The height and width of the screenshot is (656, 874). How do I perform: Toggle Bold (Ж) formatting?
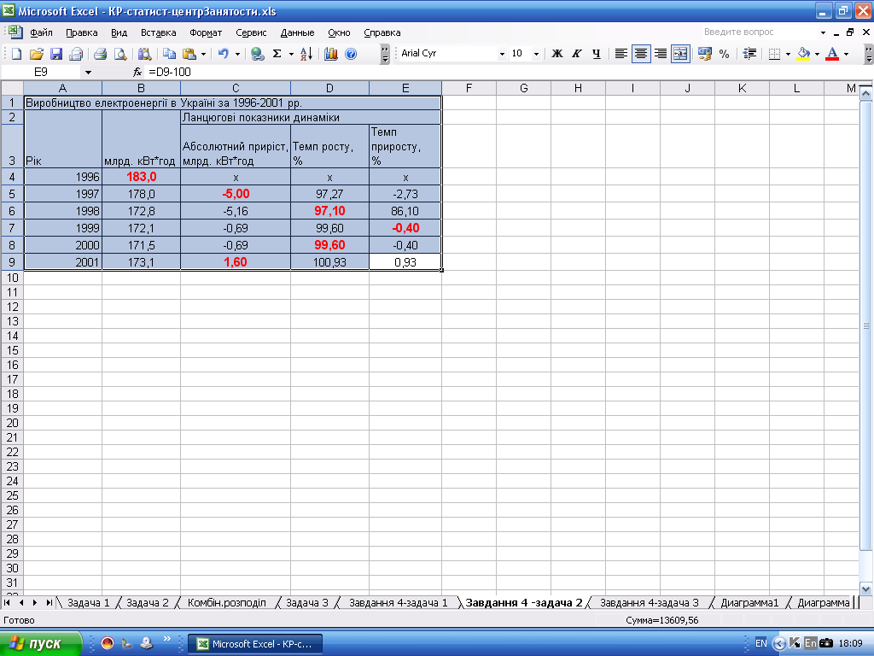[x=556, y=54]
